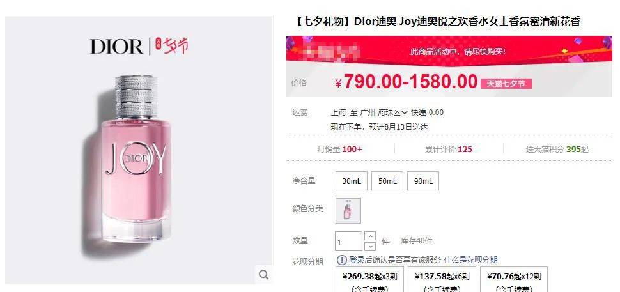This screenshot has height=292, width=620.
Task: Click the DIOR logo on product image
Action: tap(116, 47)
